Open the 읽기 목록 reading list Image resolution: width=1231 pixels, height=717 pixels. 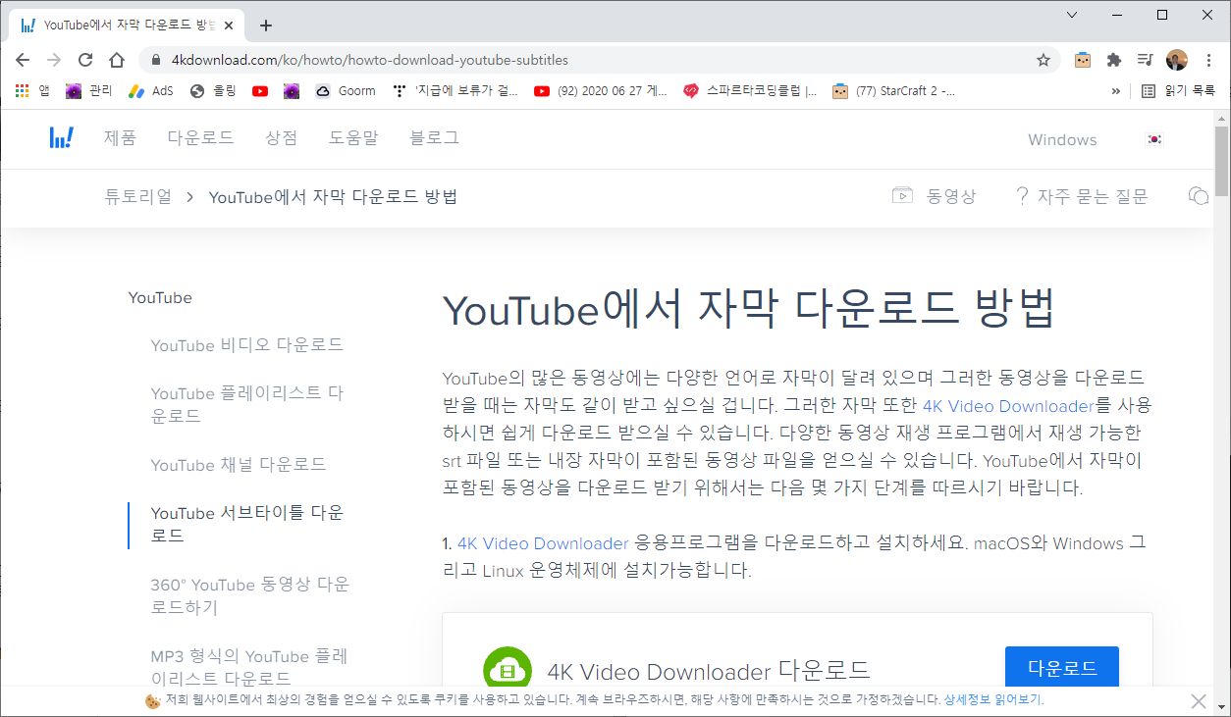(1178, 90)
